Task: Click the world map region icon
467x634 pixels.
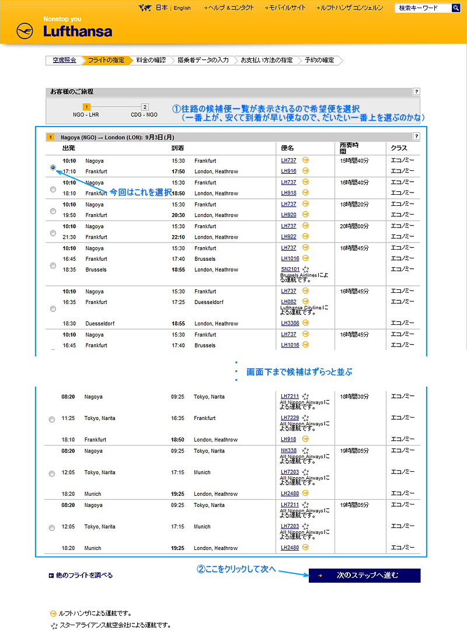Action: click(145, 8)
